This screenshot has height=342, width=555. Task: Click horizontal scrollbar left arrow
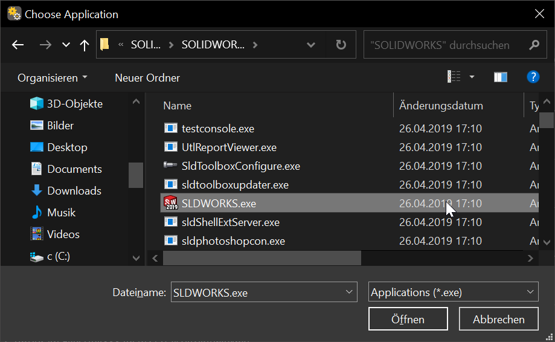[x=155, y=259]
